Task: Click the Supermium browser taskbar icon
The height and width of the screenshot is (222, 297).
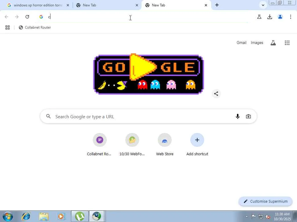Action: [x=97, y=216]
